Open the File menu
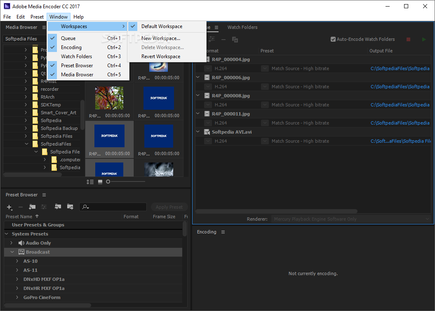Viewport: 435px width, 311px height. pyautogui.click(x=7, y=17)
